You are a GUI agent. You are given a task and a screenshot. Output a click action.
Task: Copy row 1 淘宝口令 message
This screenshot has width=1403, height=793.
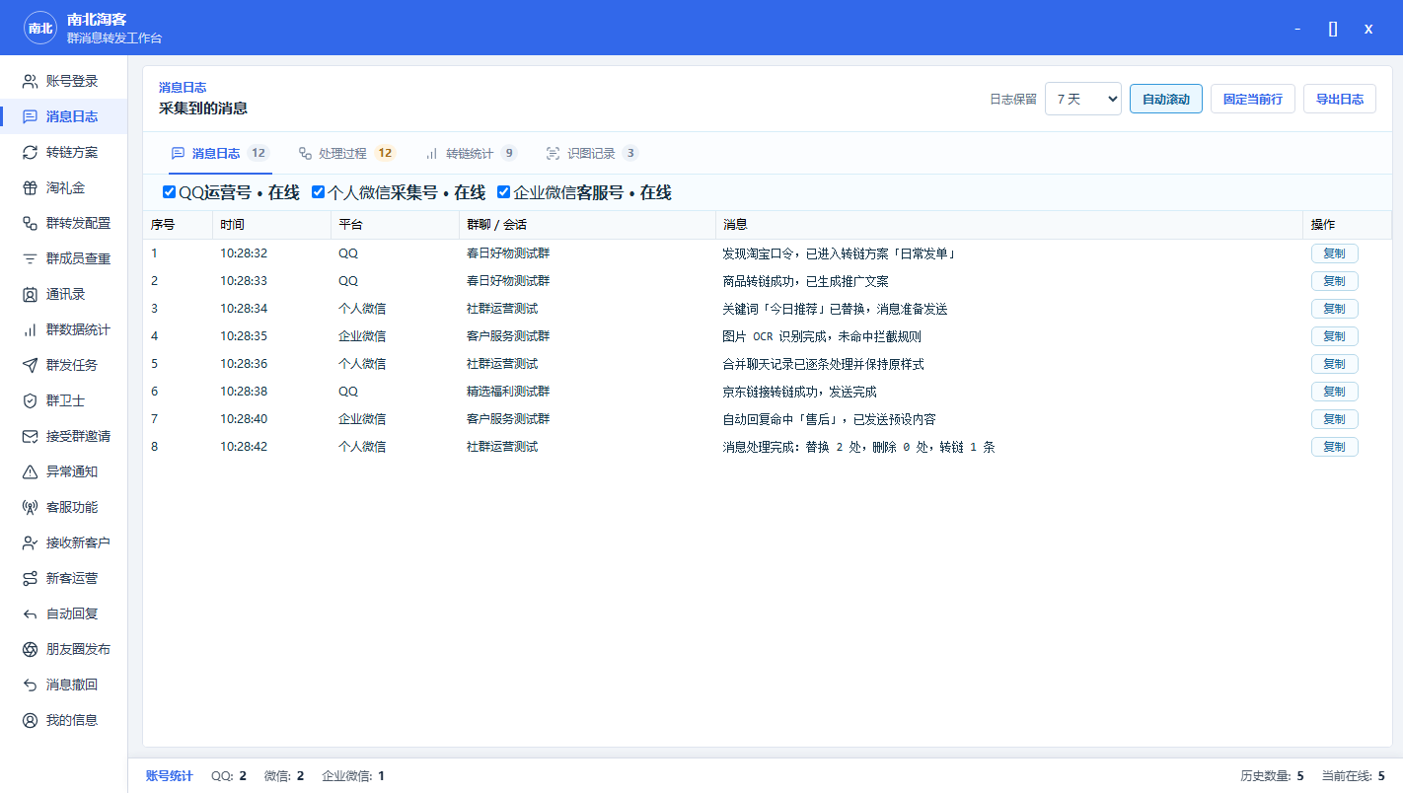point(1334,253)
